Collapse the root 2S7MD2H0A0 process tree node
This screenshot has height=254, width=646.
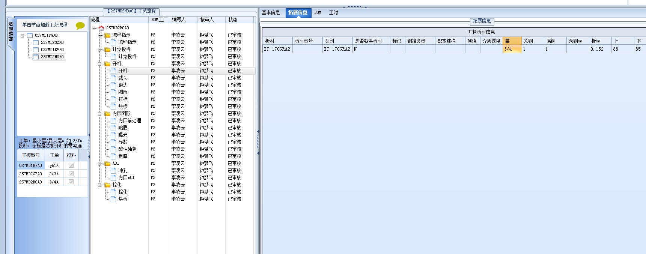click(94, 28)
